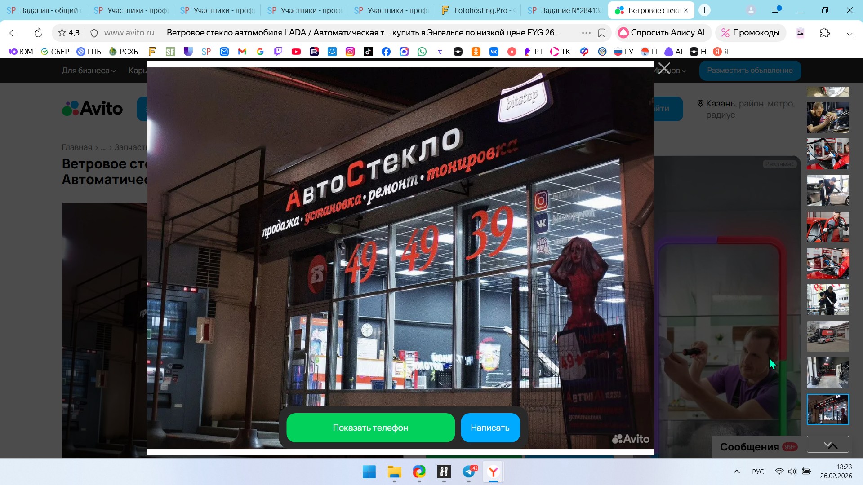The height and width of the screenshot is (485, 863).
Task: Open Instagram bookmark in bookmarks bar
Action: click(350, 52)
